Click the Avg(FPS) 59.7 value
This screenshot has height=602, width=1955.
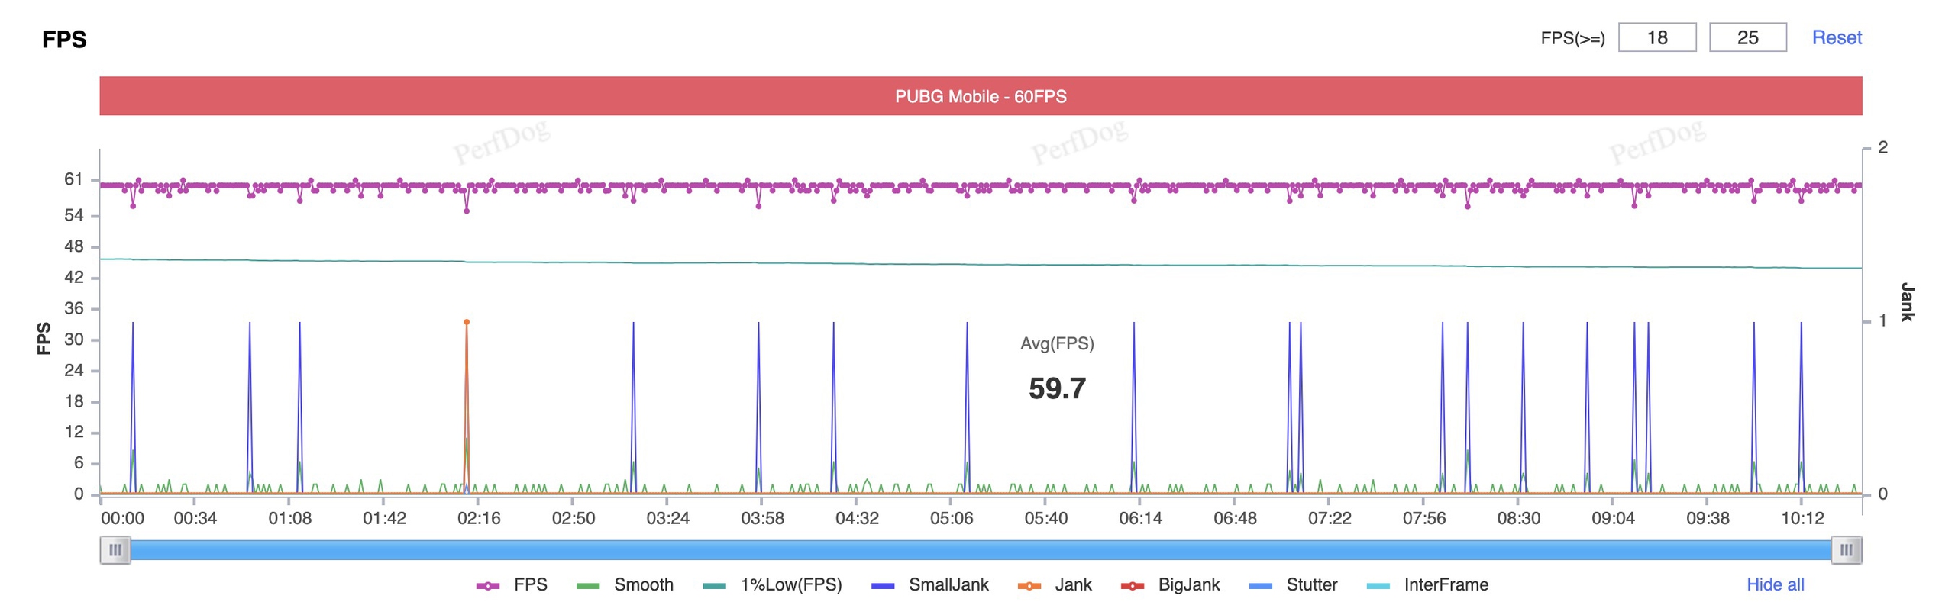(x=1056, y=388)
